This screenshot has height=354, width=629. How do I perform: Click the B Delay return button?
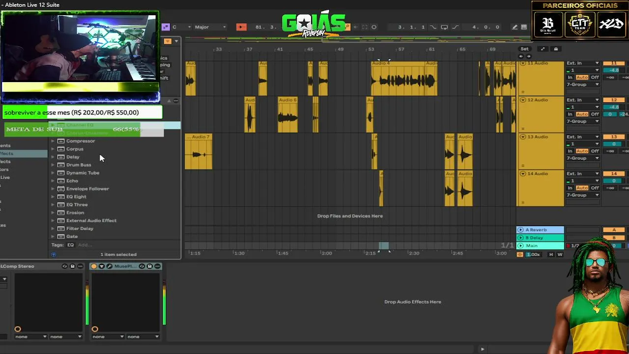pyautogui.click(x=614, y=237)
